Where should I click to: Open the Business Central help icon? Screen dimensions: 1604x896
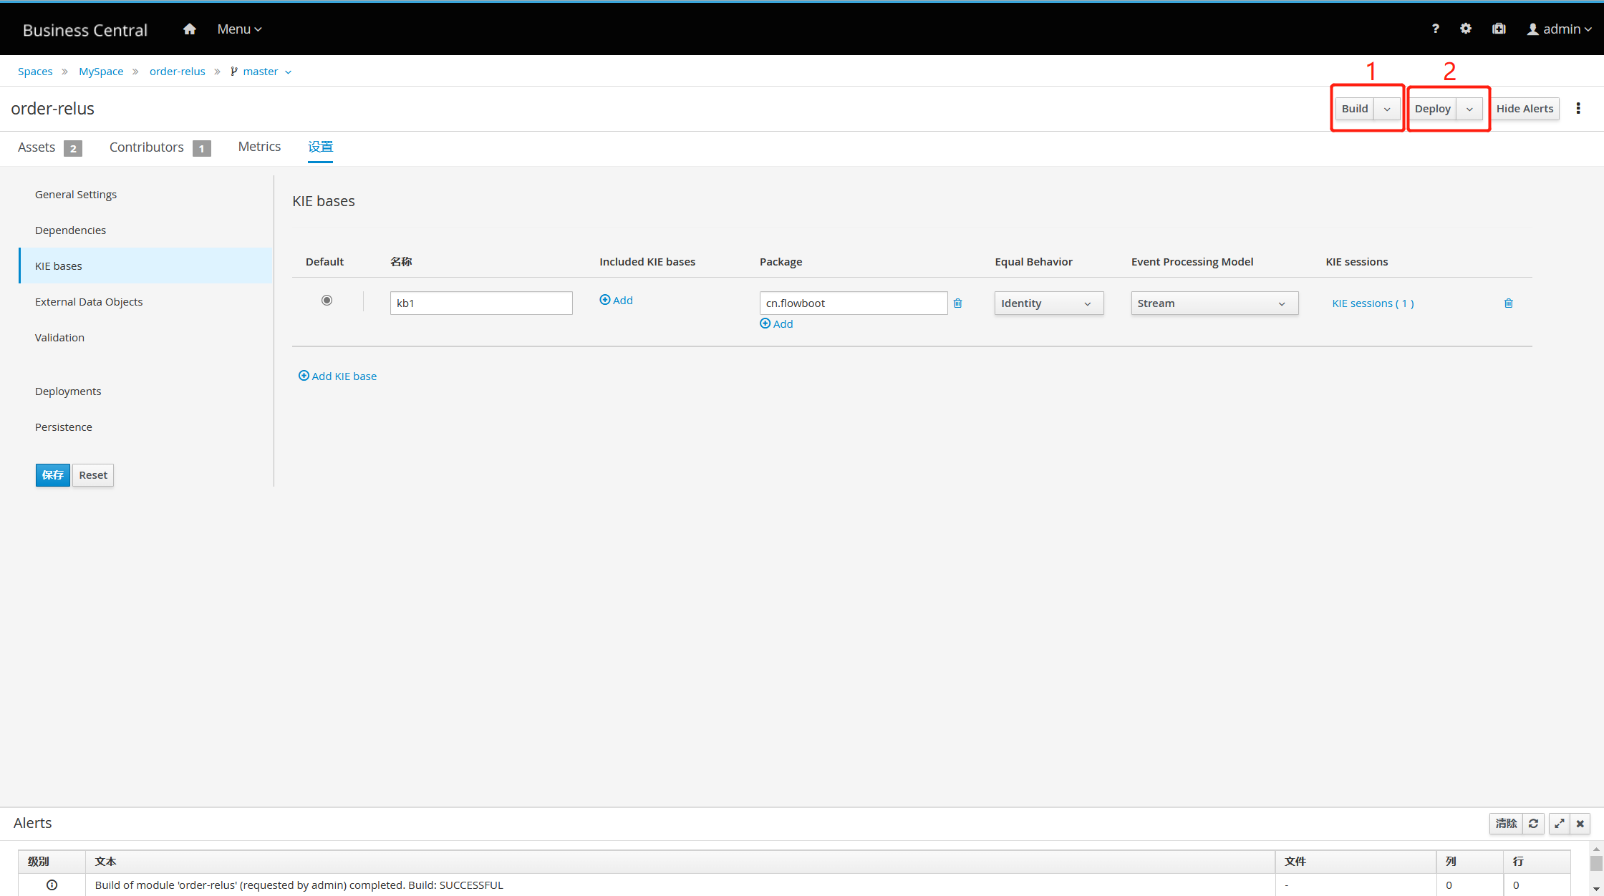1436,29
